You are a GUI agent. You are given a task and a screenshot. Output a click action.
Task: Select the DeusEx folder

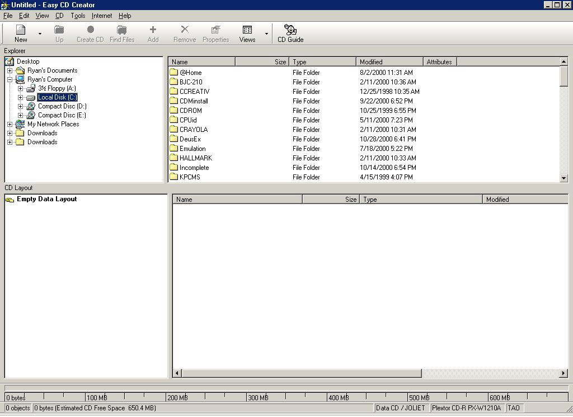pos(190,139)
